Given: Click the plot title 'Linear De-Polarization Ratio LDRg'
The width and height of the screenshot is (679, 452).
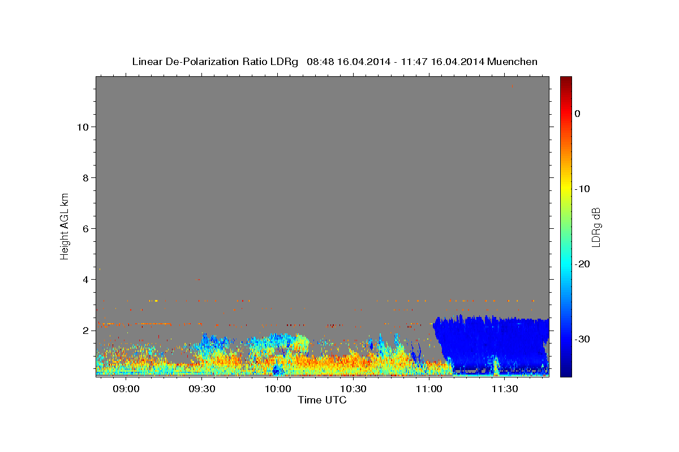Looking at the screenshot, I should (x=215, y=62).
